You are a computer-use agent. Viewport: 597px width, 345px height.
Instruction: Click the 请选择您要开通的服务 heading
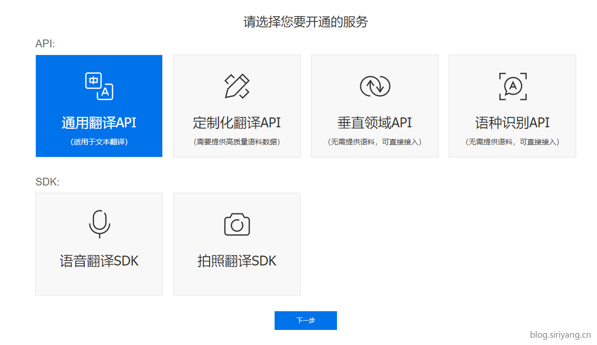pyautogui.click(x=306, y=22)
